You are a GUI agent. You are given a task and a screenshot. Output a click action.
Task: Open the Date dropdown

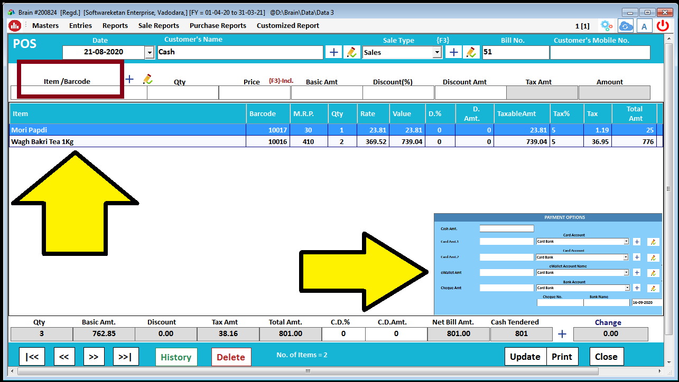point(149,52)
